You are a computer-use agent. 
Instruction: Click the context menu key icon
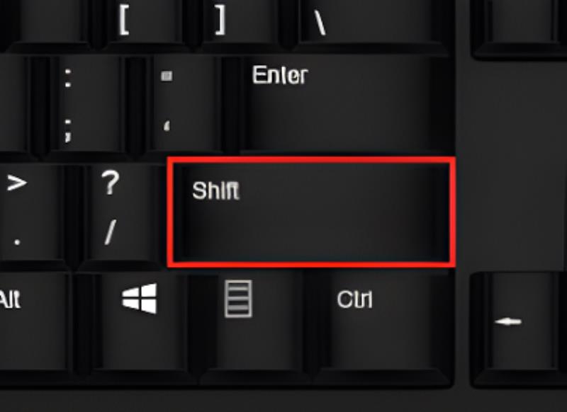click(238, 299)
